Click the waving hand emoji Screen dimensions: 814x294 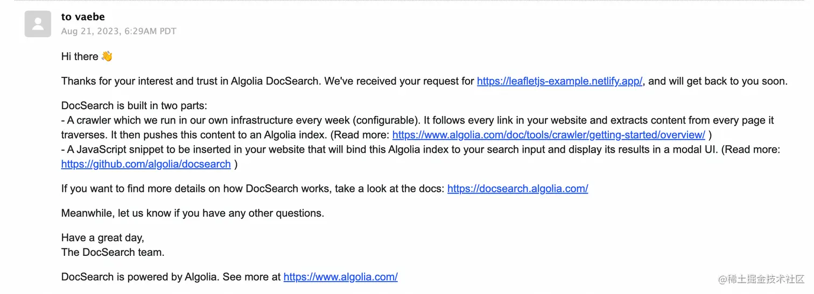(x=107, y=56)
